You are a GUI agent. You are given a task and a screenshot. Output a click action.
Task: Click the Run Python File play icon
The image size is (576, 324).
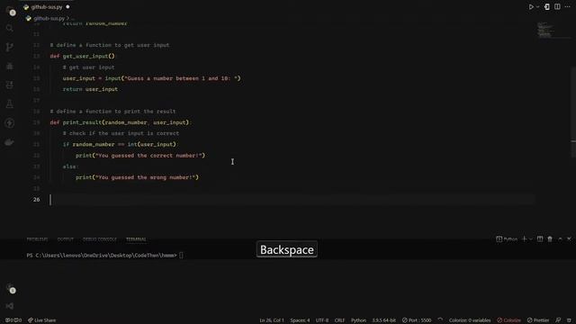pos(531,7)
